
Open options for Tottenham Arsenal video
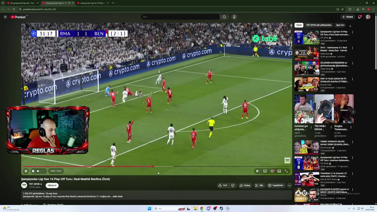353,174
